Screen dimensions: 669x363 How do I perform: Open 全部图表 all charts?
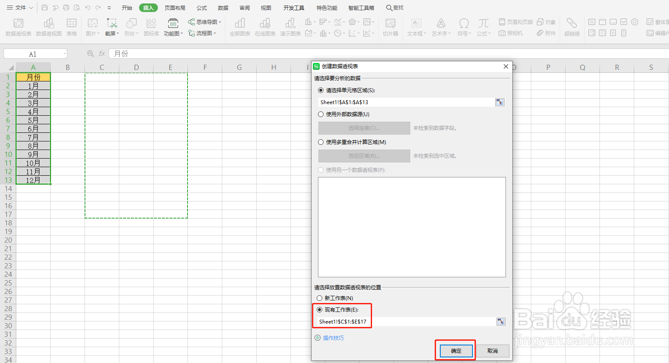240,27
